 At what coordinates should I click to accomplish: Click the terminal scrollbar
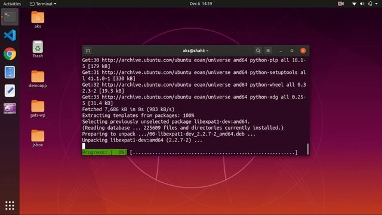(308, 149)
